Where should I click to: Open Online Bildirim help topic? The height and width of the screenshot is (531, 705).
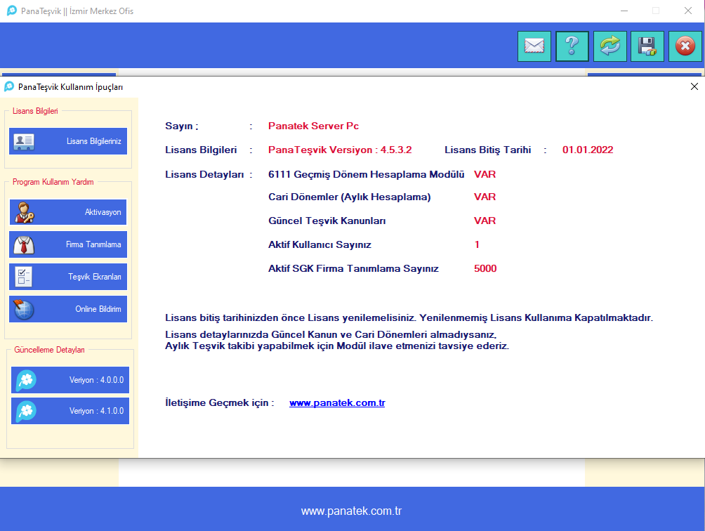coord(68,309)
